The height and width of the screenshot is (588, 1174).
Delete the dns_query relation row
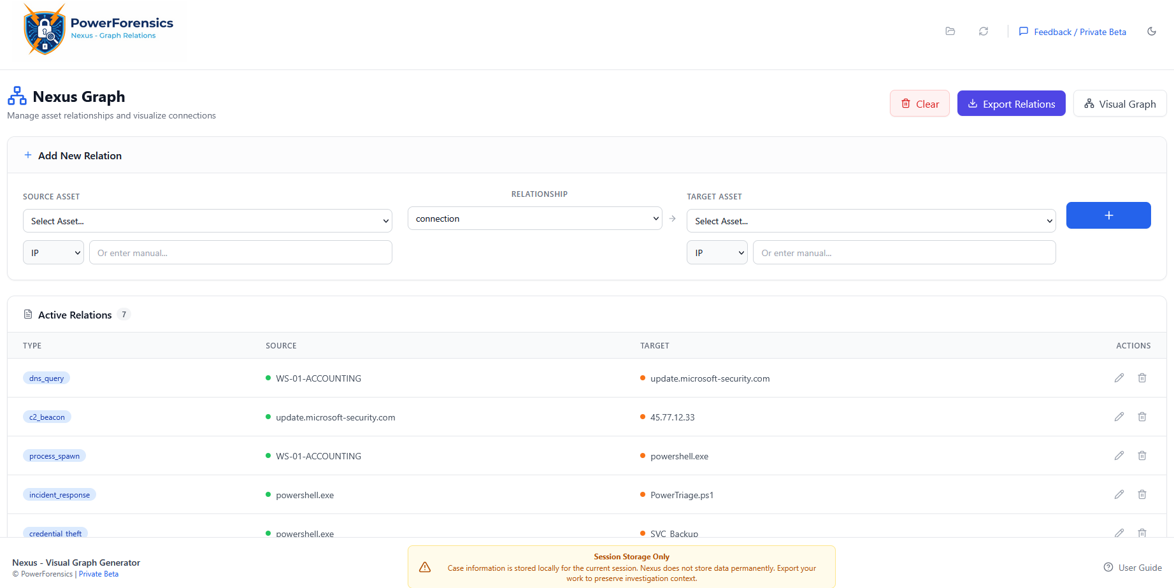[x=1142, y=378]
